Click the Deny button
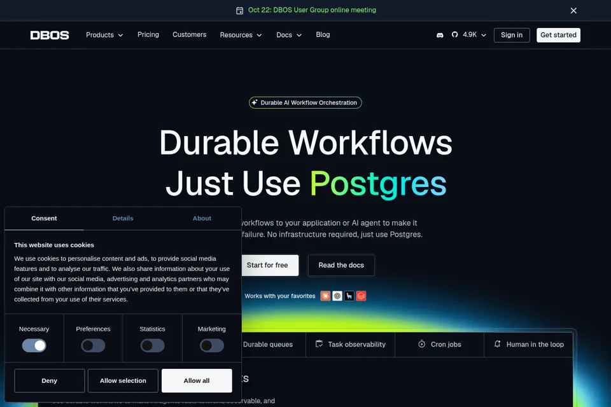The width and height of the screenshot is (611, 407). click(50, 380)
